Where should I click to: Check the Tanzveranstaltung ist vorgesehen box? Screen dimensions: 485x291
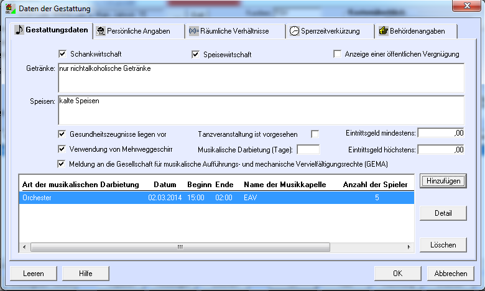click(315, 134)
